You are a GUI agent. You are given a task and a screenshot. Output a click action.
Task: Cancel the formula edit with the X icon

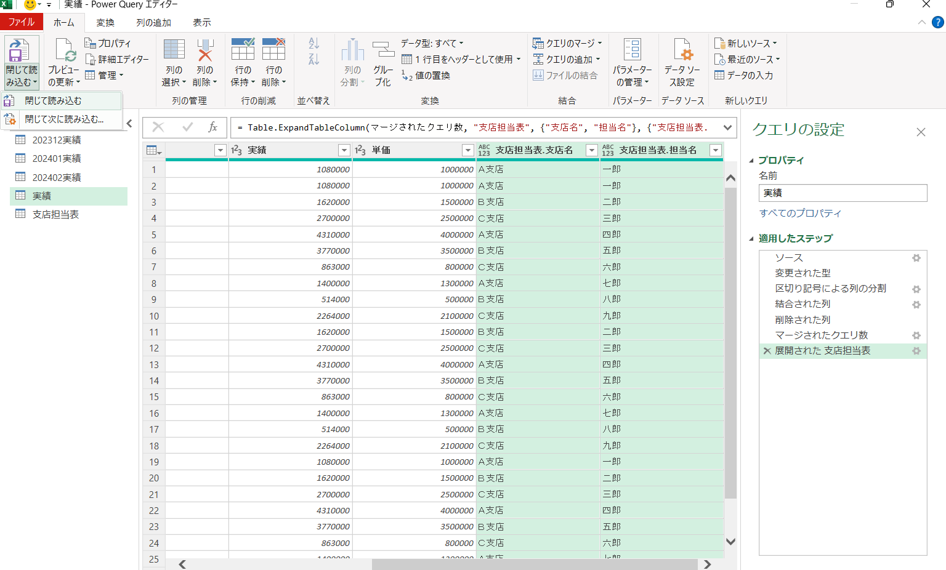[x=158, y=127]
